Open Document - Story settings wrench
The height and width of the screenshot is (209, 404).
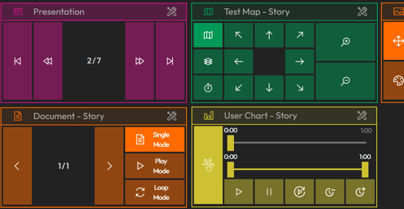(x=171, y=116)
